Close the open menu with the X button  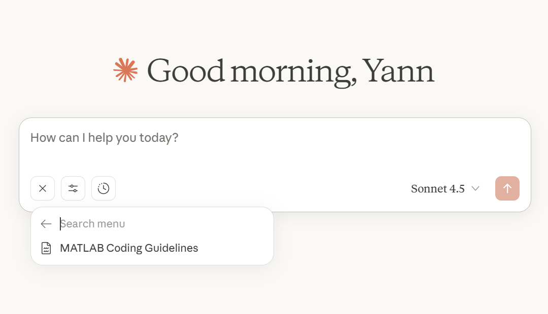(x=43, y=188)
